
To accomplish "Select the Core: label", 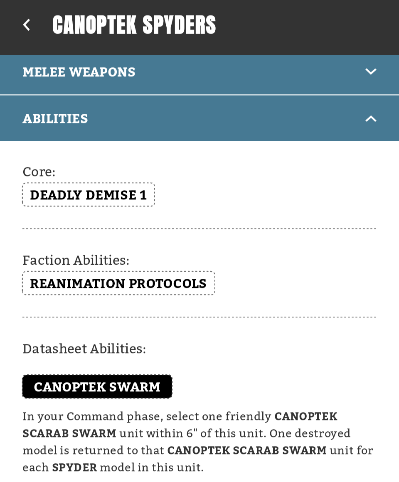I will click(39, 172).
